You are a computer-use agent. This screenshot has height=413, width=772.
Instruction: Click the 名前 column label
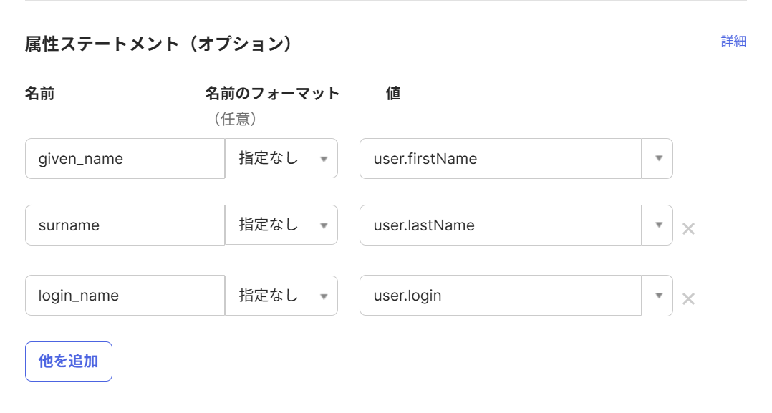coord(39,94)
